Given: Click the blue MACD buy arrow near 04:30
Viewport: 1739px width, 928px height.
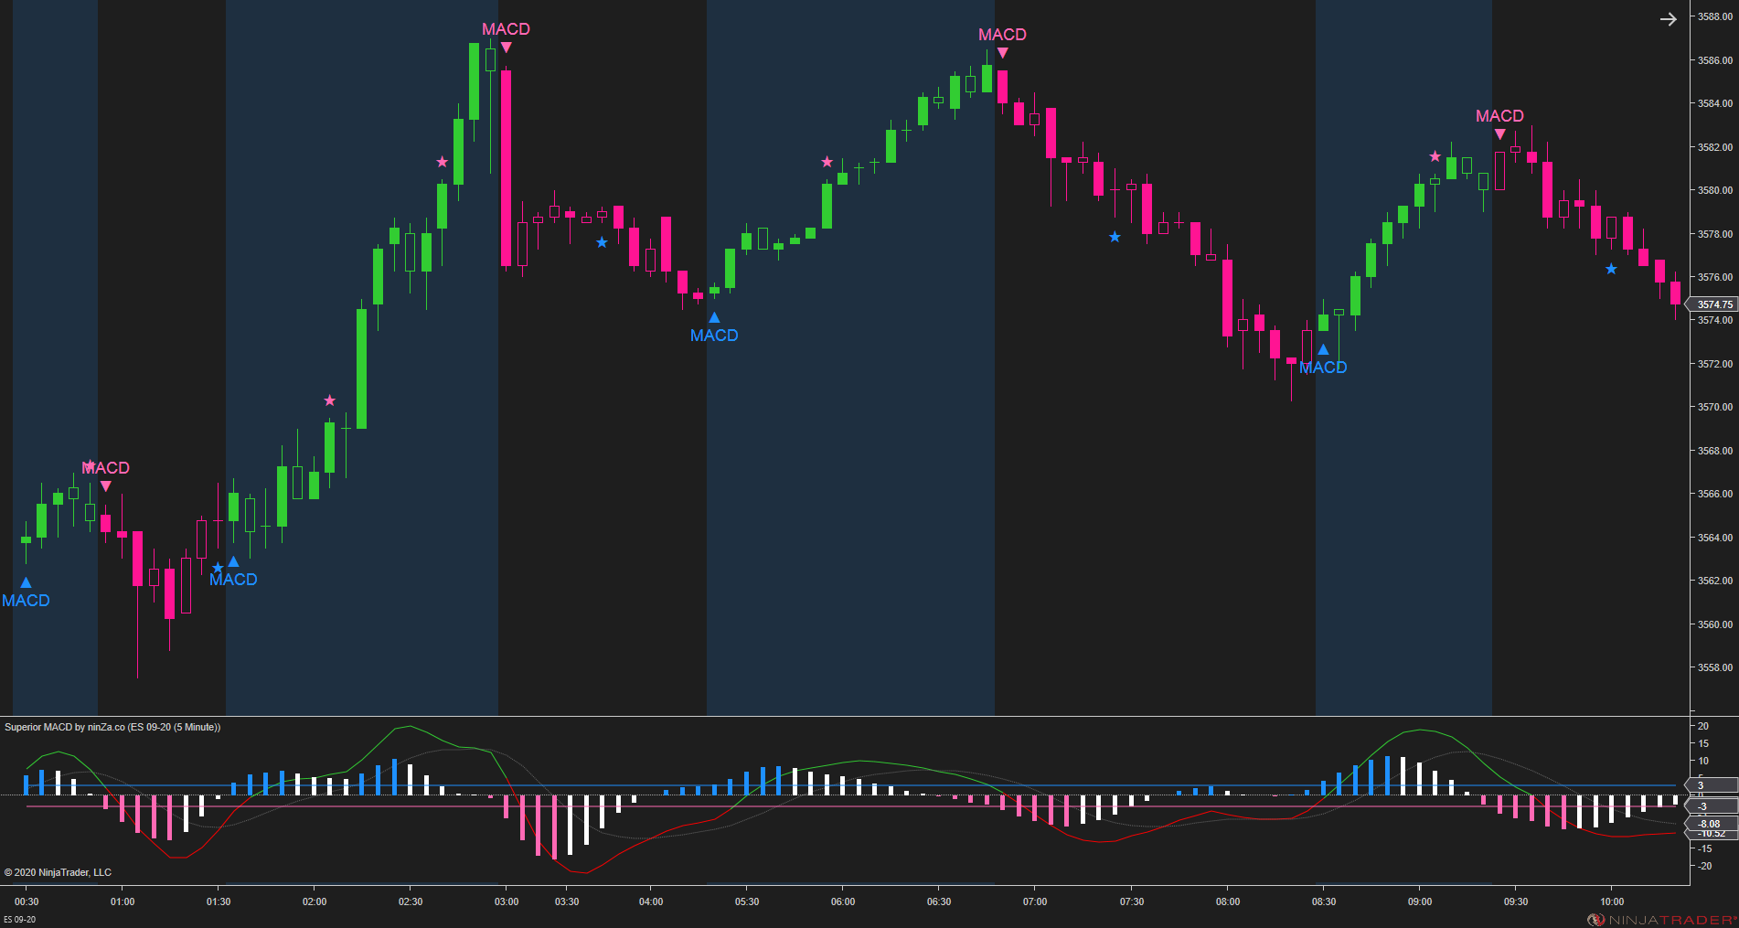Looking at the screenshot, I should coord(714,315).
